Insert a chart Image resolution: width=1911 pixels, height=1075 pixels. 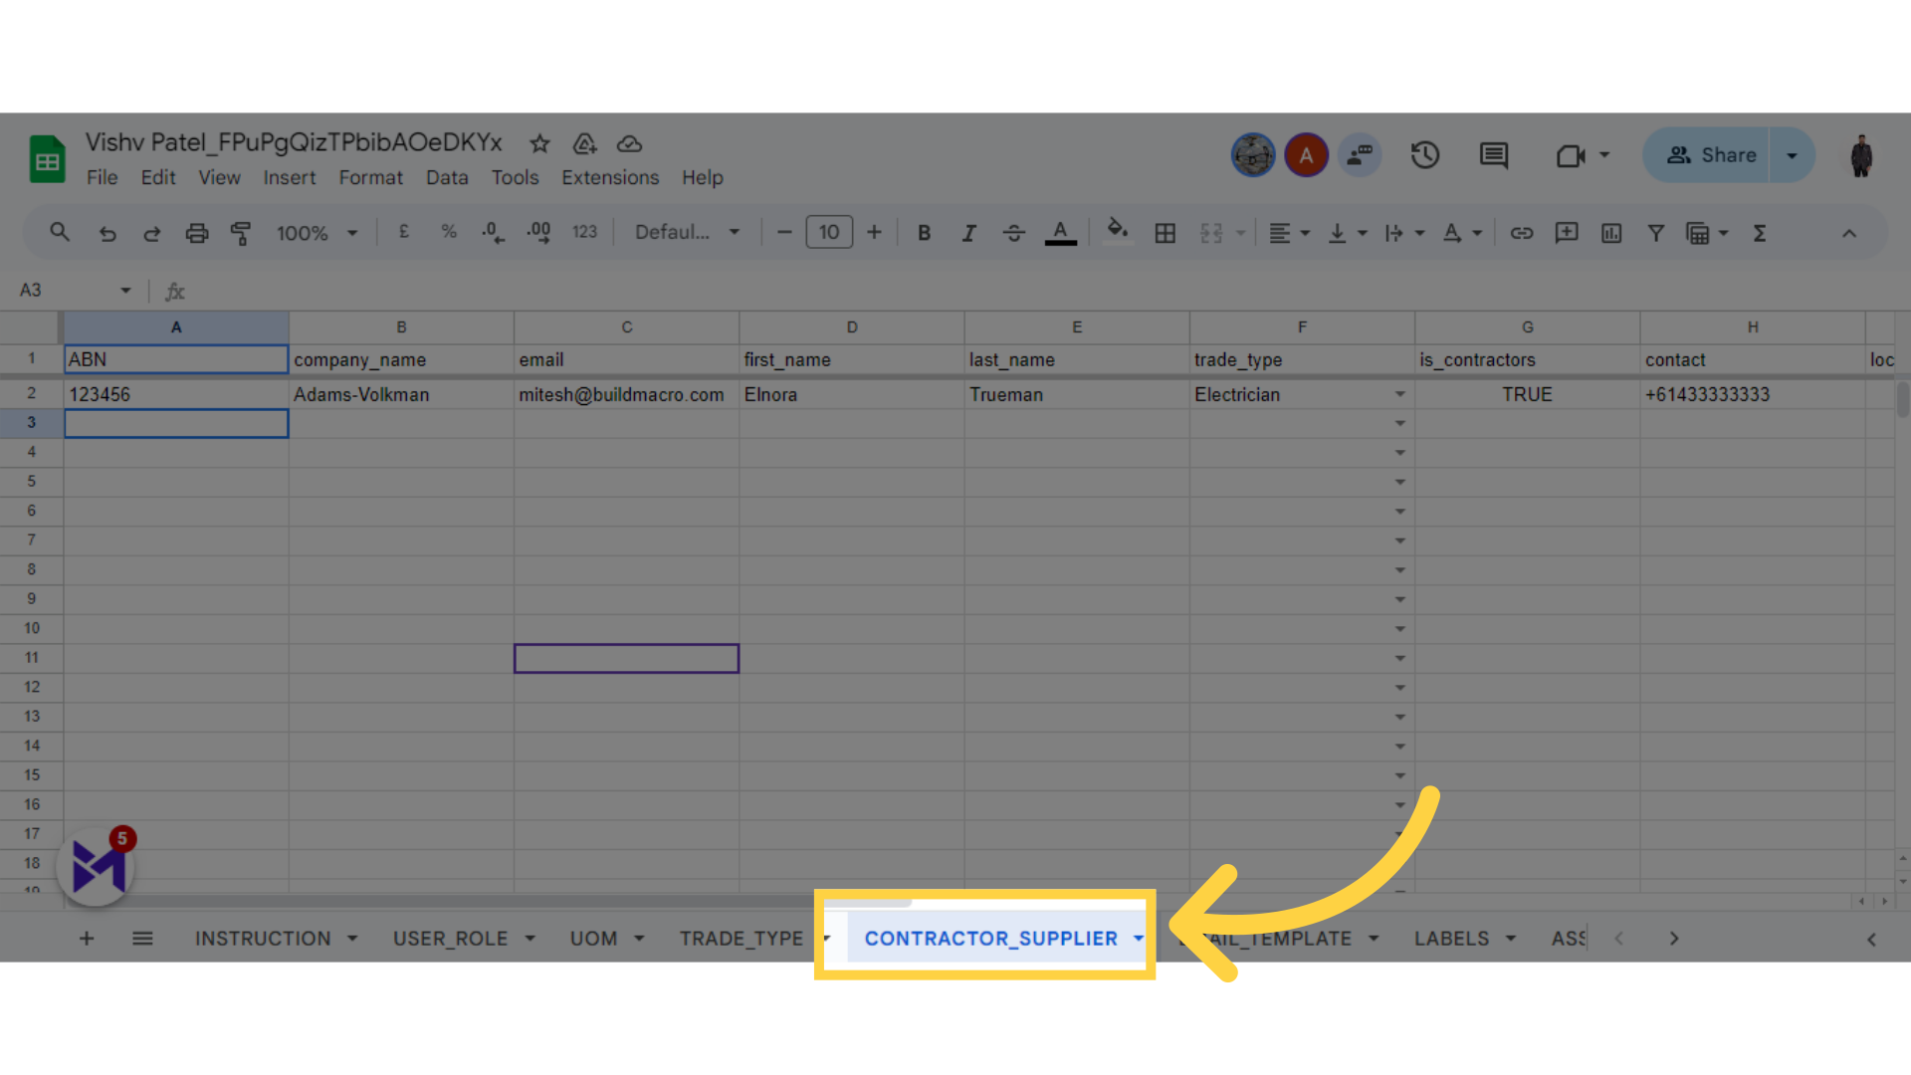click(x=1611, y=233)
